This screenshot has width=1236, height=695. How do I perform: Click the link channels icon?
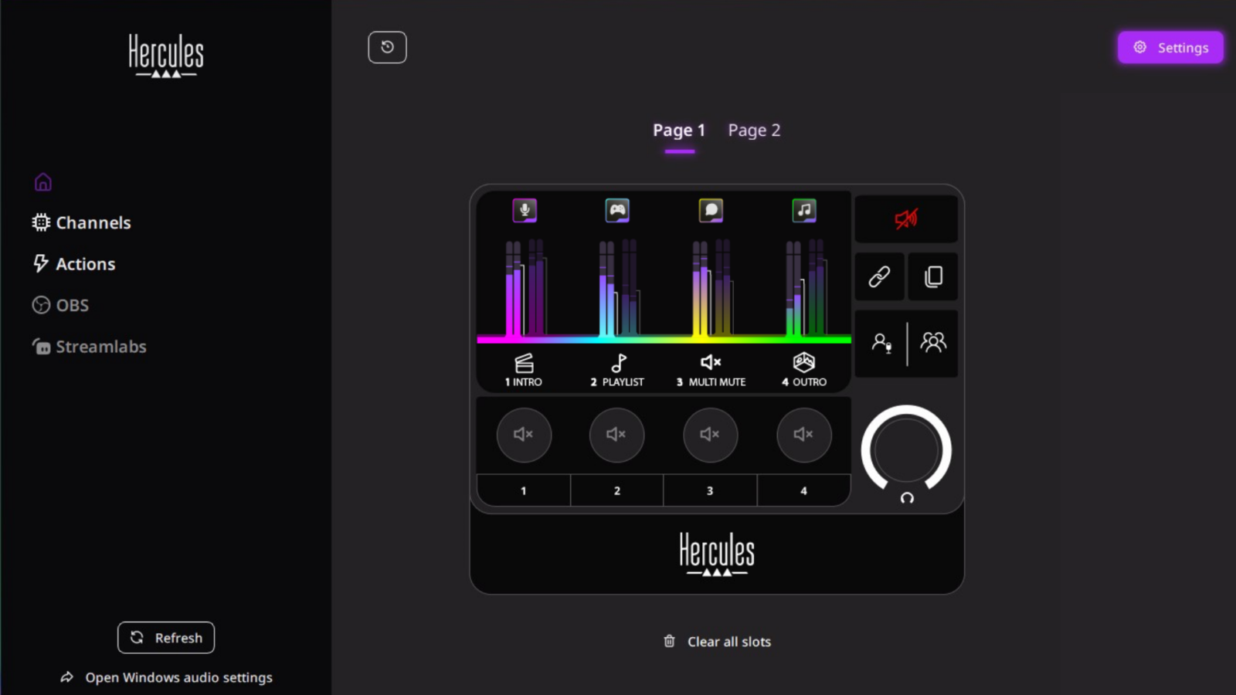[880, 276]
